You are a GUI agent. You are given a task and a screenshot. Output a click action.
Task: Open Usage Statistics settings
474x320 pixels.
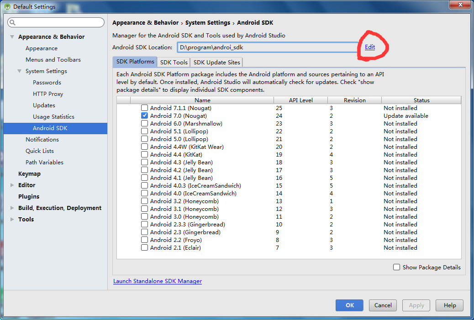click(x=53, y=117)
